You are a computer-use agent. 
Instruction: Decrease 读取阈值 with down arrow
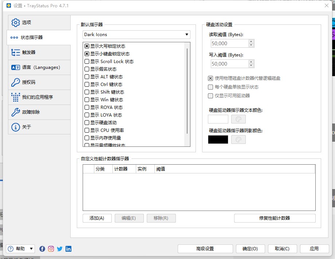pos(251,45)
